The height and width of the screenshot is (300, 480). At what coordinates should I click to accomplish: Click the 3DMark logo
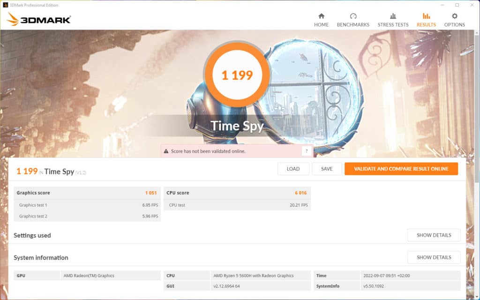(x=38, y=20)
